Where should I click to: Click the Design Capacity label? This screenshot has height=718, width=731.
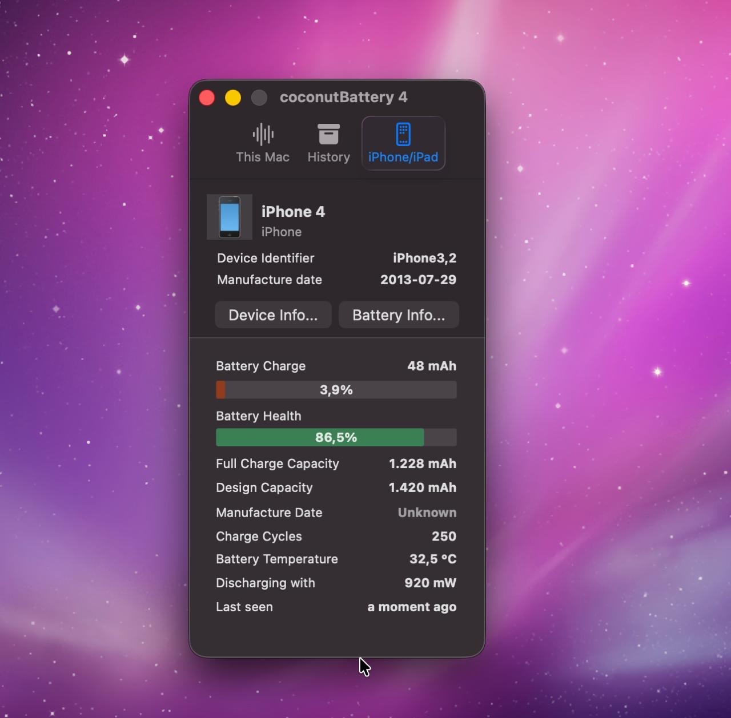point(264,487)
